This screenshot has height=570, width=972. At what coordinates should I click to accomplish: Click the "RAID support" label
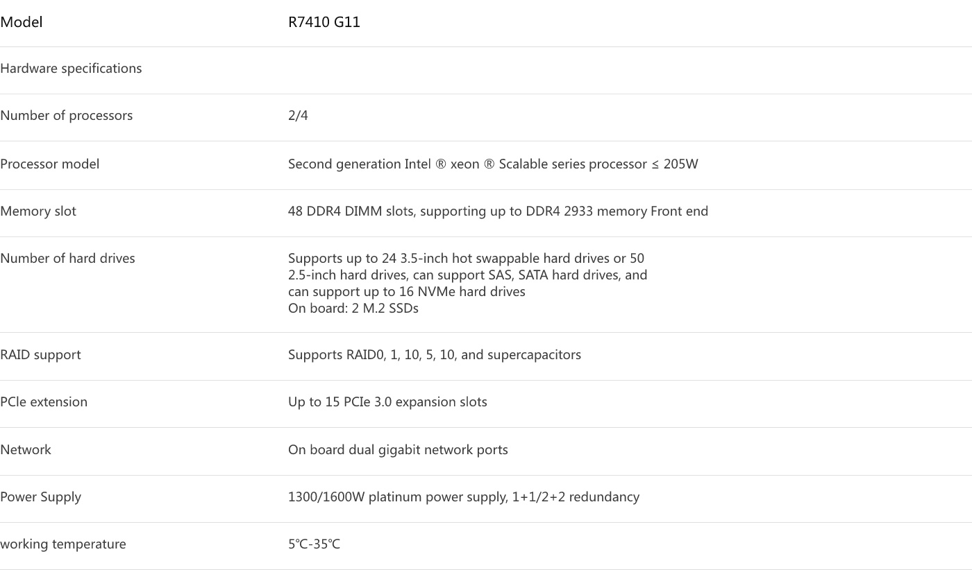point(40,355)
